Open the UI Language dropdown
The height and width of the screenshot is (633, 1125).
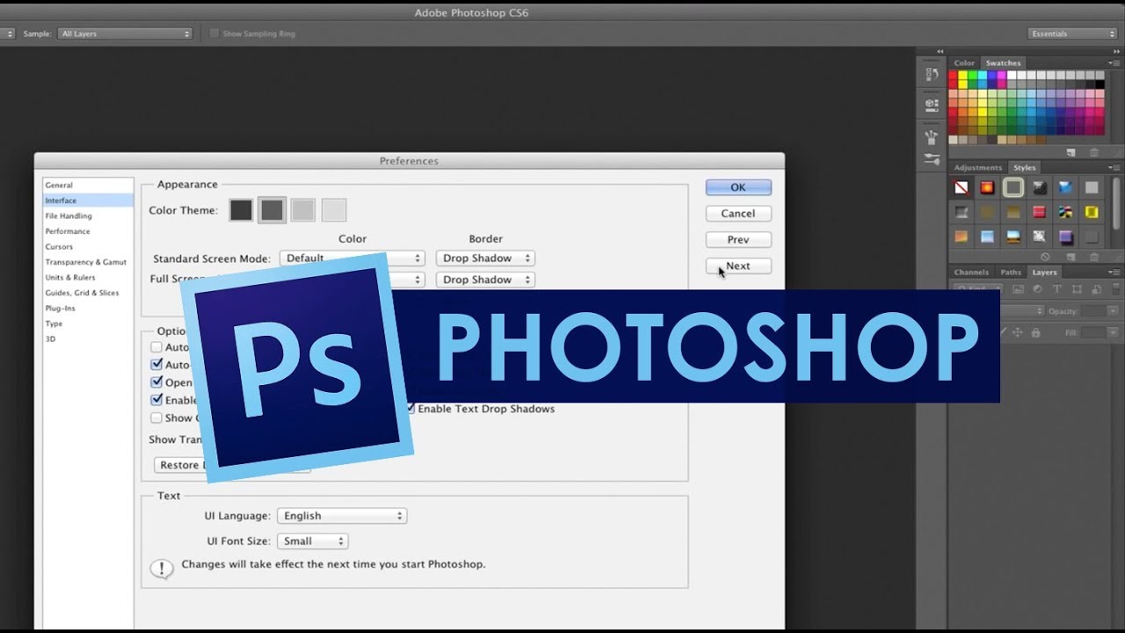pos(342,516)
